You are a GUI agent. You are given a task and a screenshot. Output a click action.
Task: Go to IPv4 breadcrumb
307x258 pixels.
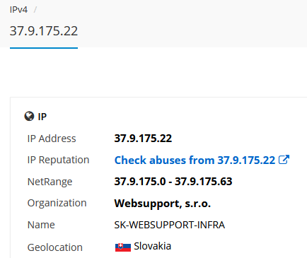pos(18,10)
